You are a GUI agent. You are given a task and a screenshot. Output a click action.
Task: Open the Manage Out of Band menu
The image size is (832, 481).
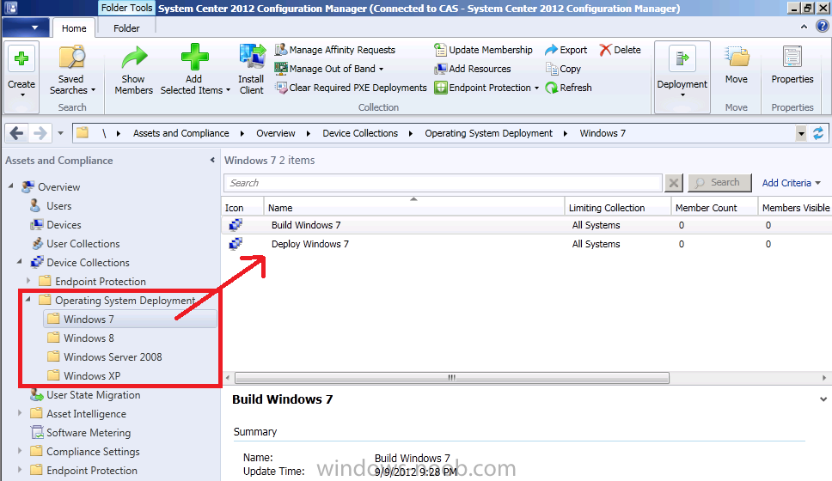[x=329, y=69]
